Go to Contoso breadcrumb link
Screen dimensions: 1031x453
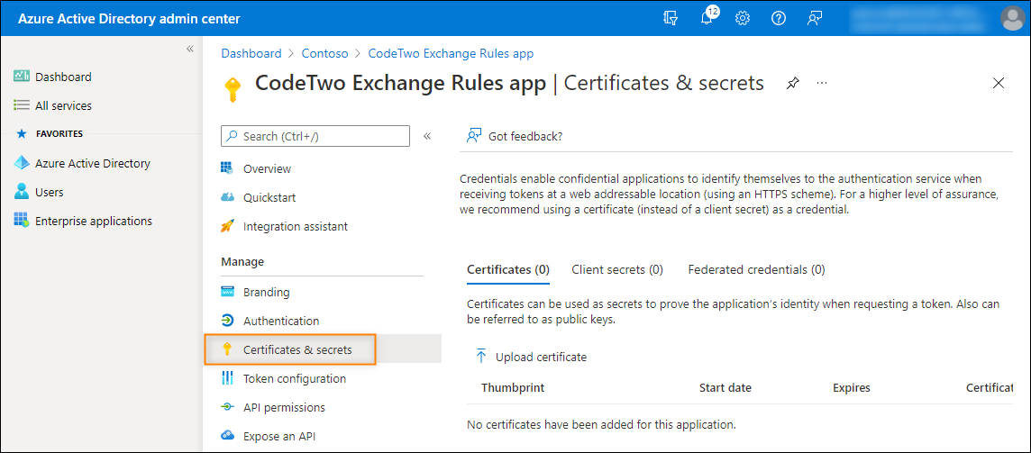coord(324,54)
